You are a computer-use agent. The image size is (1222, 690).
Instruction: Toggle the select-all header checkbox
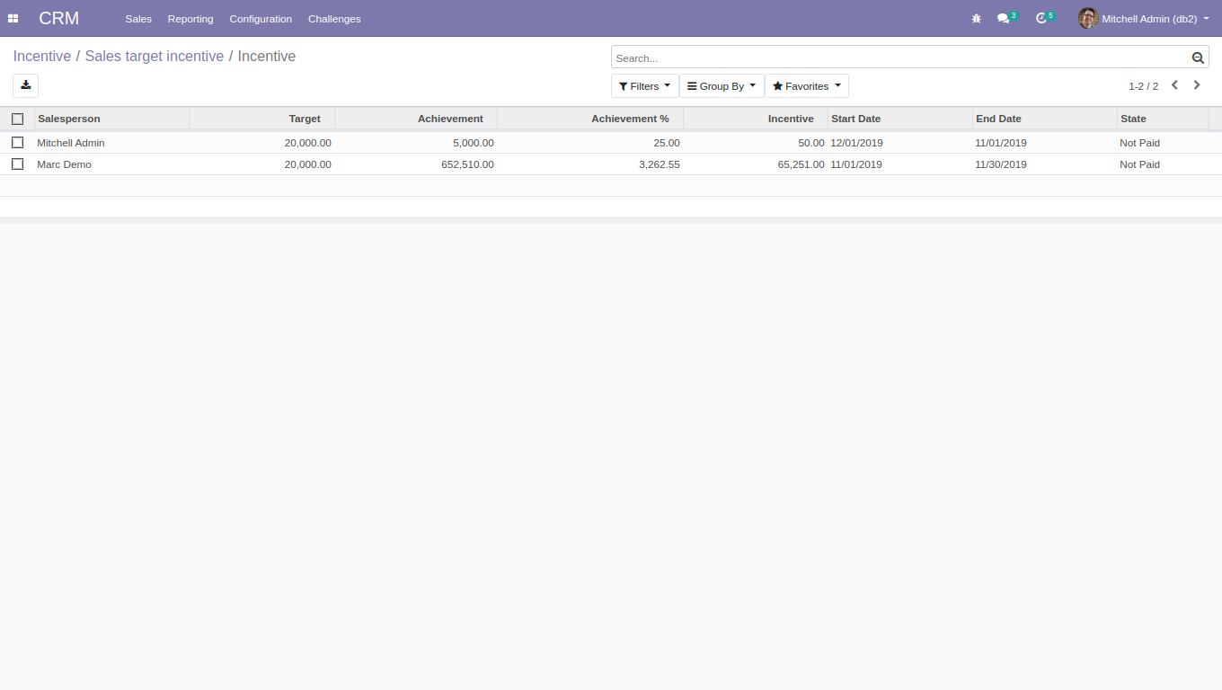pyautogui.click(x=17, y=119)
